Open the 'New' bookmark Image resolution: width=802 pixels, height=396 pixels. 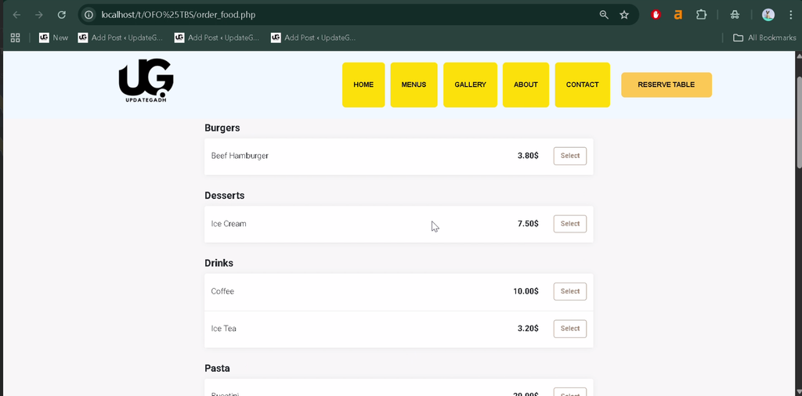(x=54, y=38)
